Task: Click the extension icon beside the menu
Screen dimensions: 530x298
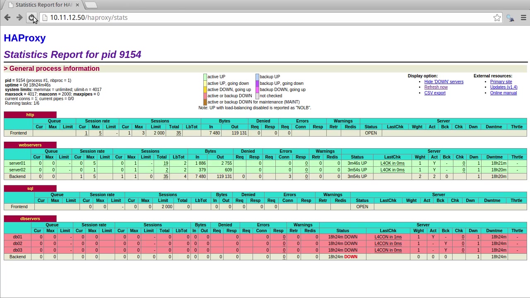Action: pos(510,18)
